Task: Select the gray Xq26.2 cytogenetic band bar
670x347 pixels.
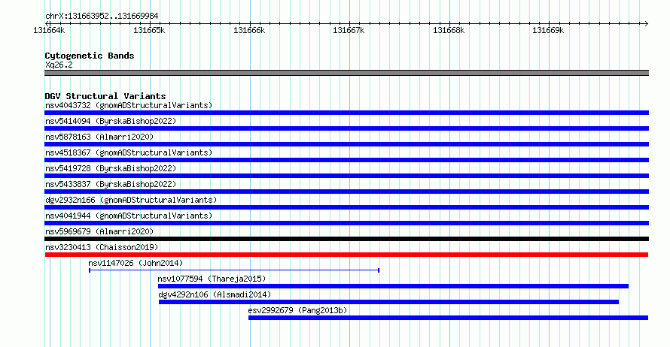Action: click(346, 73)
